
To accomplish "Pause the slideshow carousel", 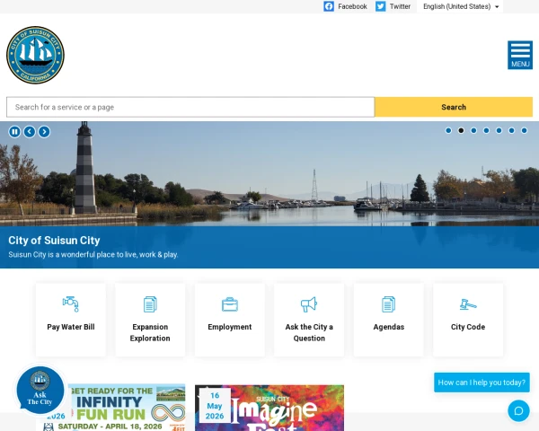I will (14, 132).
